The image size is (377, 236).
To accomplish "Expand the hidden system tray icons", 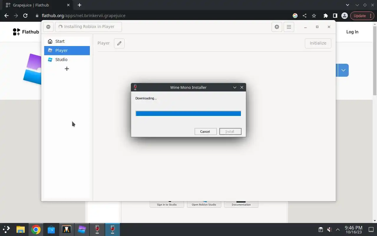I will (x=338, y=229).
